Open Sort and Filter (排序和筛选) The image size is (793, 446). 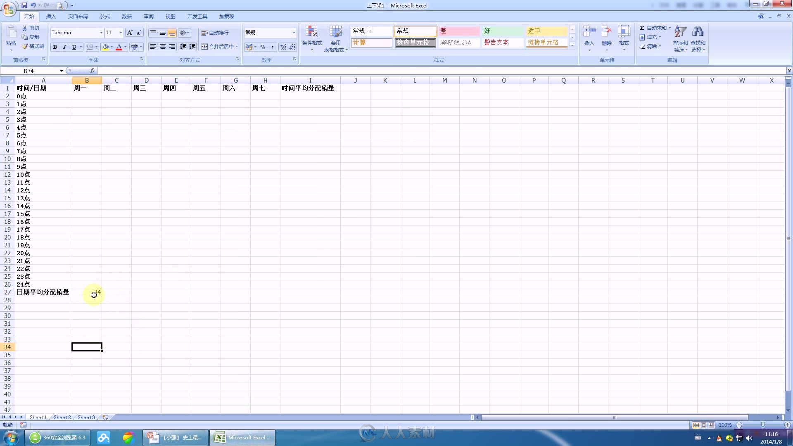(680, 39)
